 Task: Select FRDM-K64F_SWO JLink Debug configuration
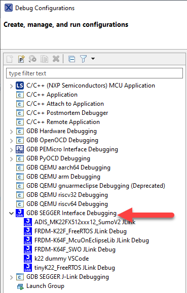(x=75, y=249)
